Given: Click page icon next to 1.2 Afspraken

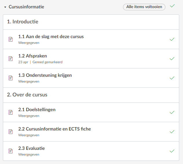Looking at the screenshot, I should click(11, 59).
